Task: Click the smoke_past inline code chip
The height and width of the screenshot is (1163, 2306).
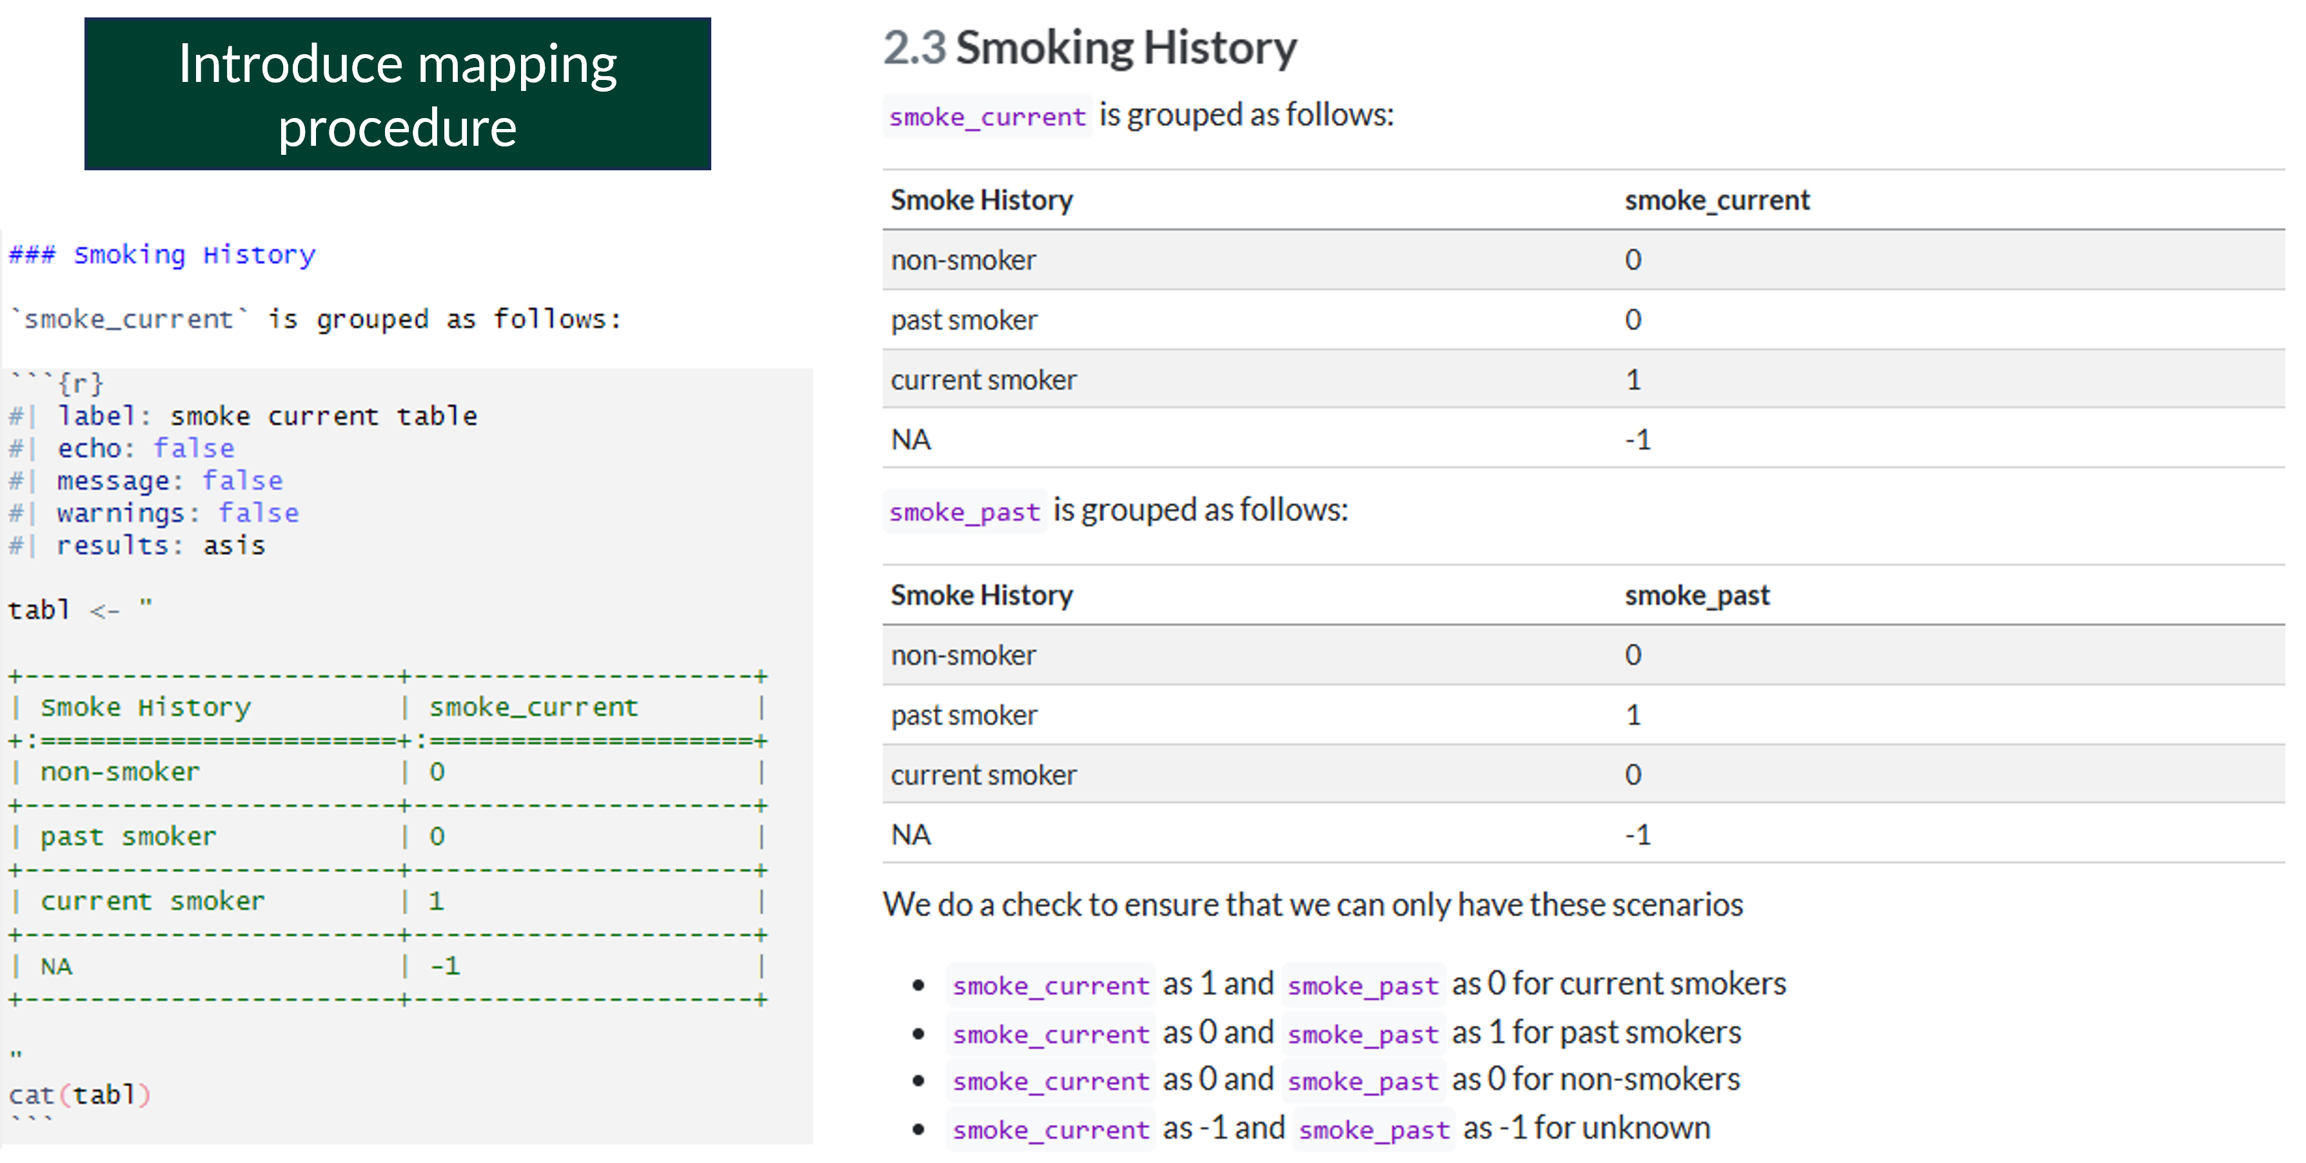Action: (964, 512)
